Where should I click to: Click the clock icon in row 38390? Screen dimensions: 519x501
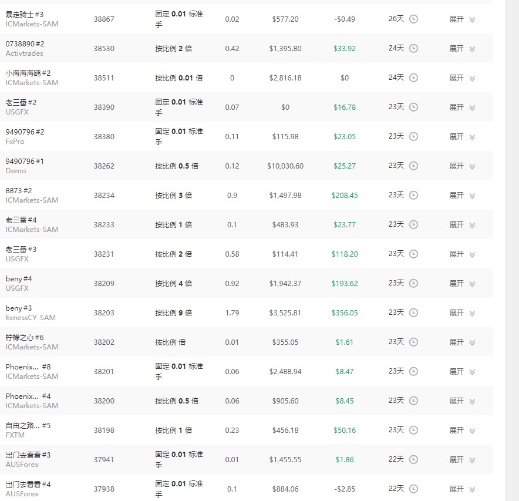coord(413,107)
